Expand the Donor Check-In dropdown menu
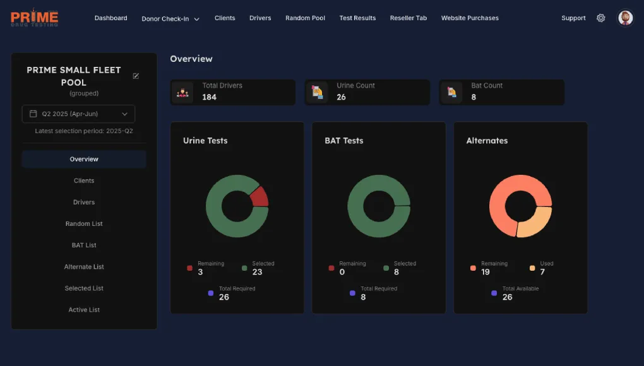644x366 pixels. point(170,19)
